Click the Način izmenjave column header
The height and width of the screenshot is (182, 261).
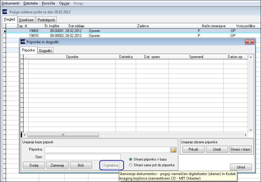pyautogui.click(x=214, y=26)
